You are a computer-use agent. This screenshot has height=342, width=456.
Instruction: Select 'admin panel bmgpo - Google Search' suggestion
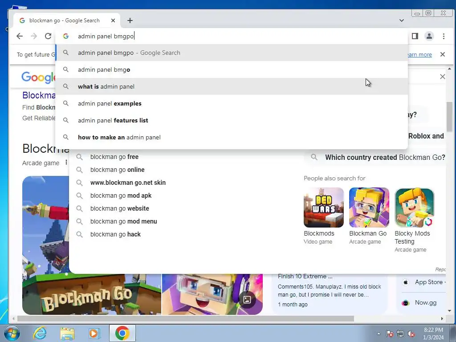[232, 53]
